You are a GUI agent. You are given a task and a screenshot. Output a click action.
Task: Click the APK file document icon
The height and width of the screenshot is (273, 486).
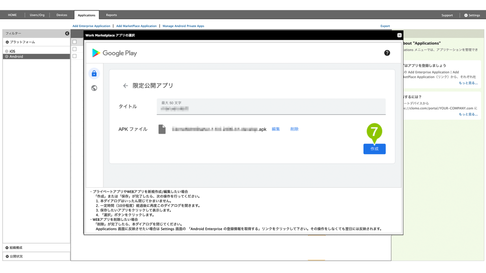[162, 129]
